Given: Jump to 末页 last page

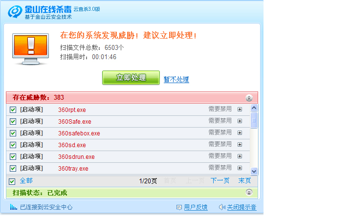Looking at the screenshot, I should coord(244,180).
